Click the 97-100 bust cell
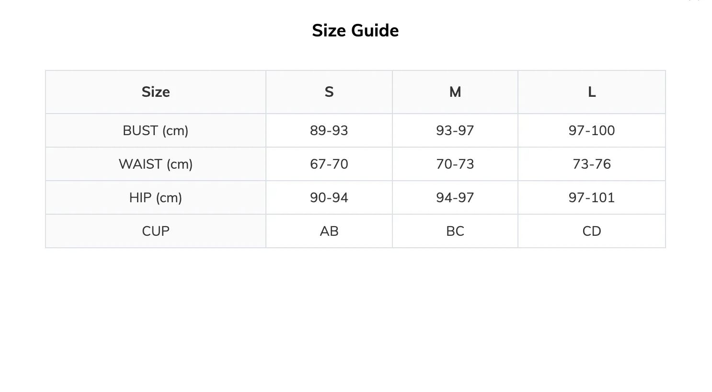 (x=592, y=130)
